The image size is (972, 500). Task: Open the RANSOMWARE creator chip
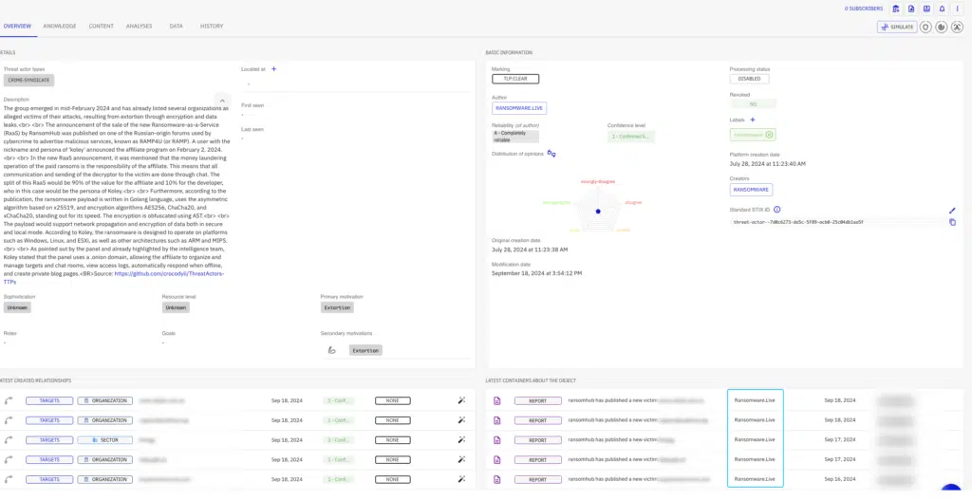coord(751,190)
